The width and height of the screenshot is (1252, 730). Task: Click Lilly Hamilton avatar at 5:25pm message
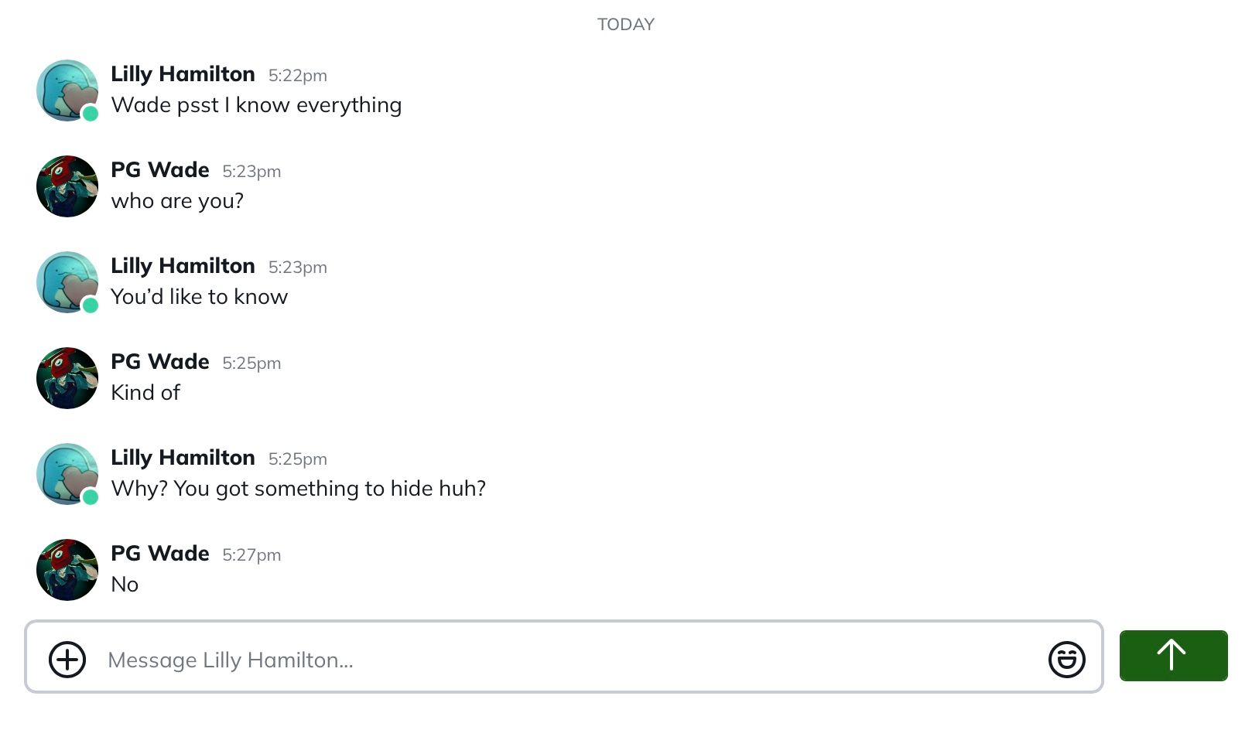(x=67, y=474)
